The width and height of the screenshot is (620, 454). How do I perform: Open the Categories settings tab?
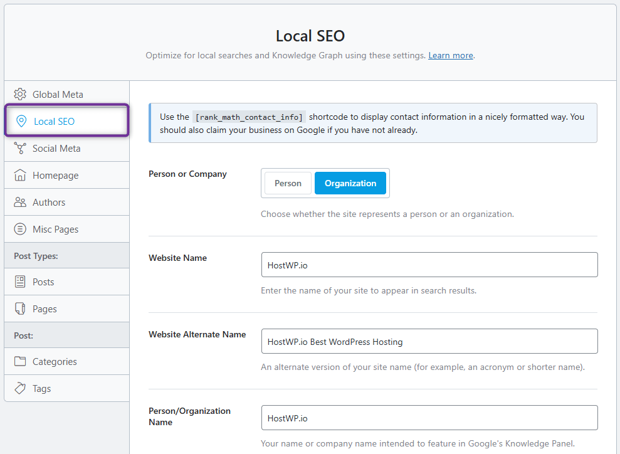point(67,361)
